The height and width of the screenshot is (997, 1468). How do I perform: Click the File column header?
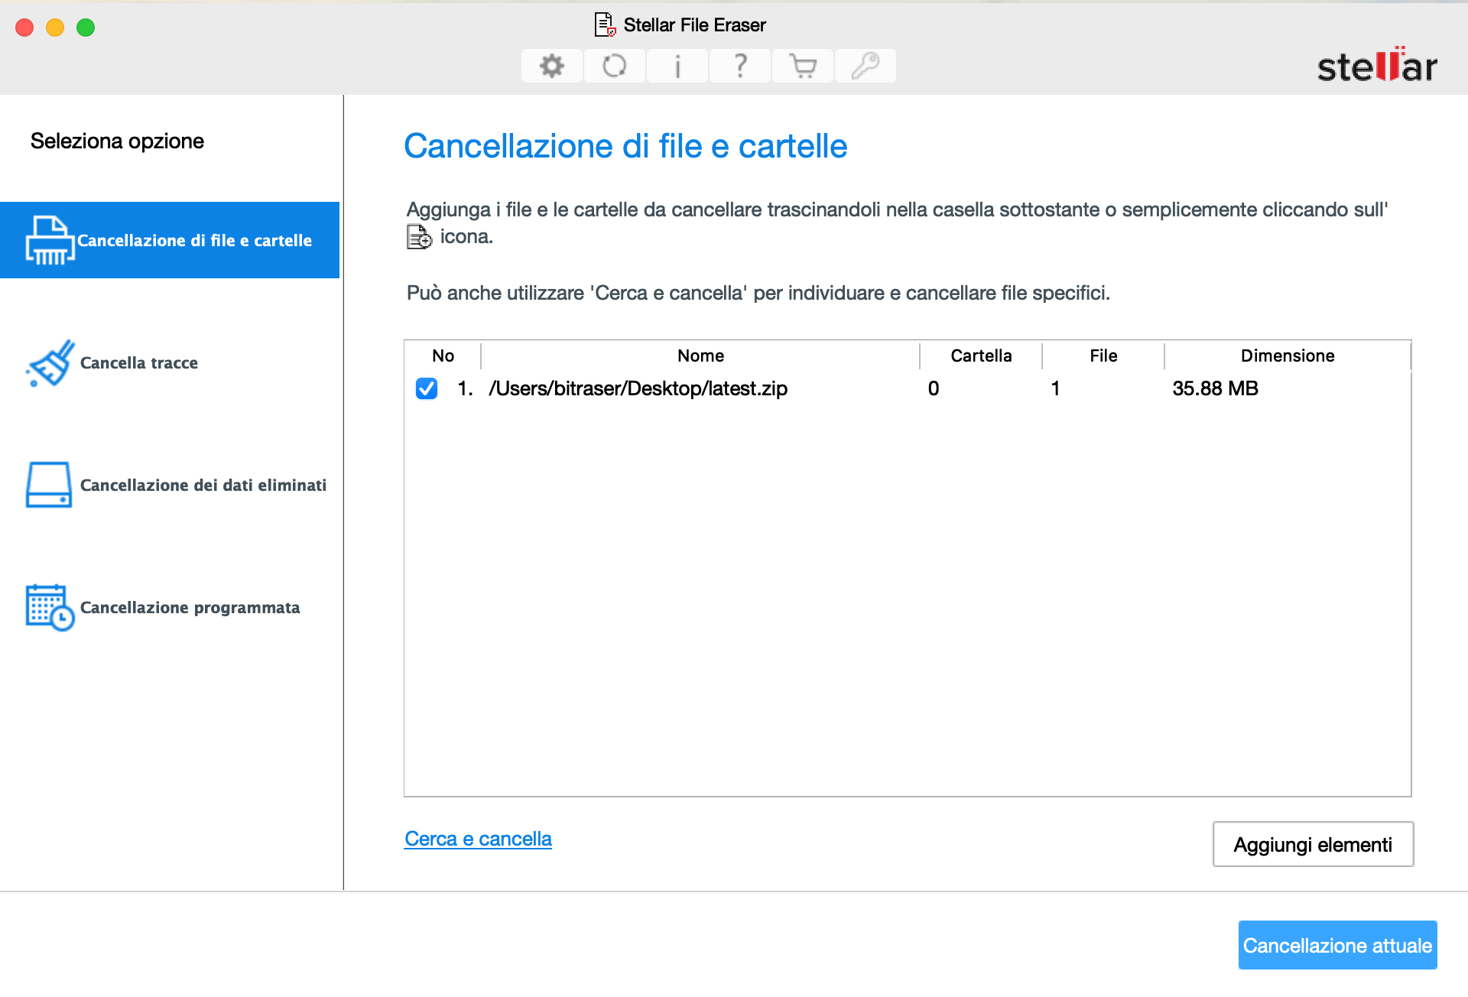1103,356
